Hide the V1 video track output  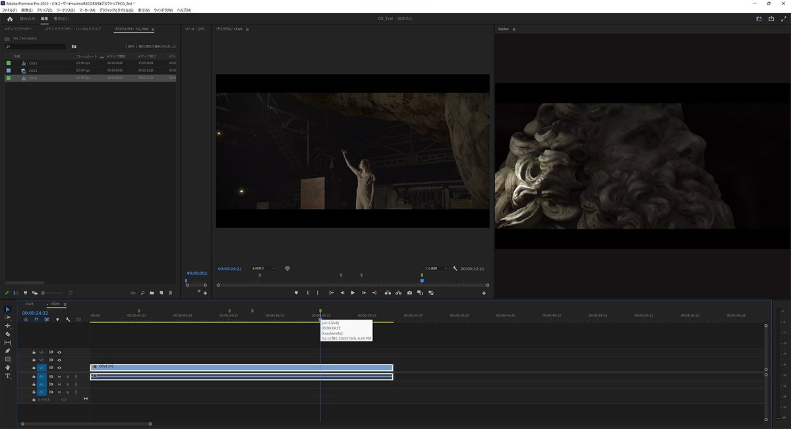click(59, 368)
